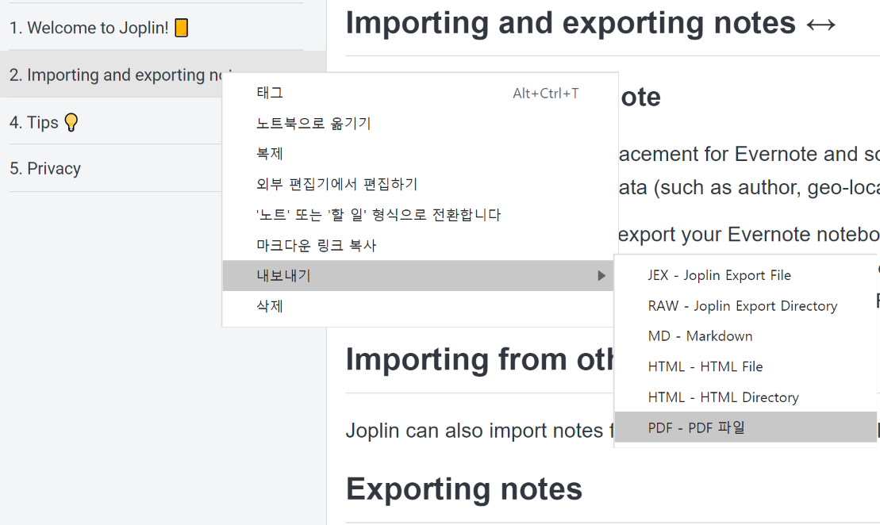Viewport: 880px width, 525px height.
Task: Click the text 'Joplin can also import notes'
Action: coord(475,431)
